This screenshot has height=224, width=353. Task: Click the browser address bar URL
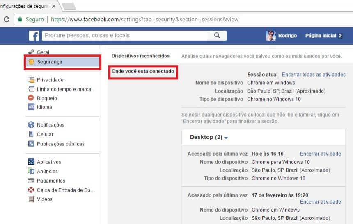[x=144, y=20]
